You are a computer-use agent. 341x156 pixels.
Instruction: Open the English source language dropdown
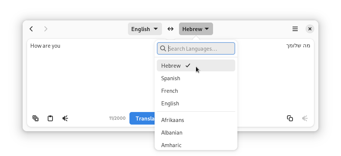click(145, 29)
